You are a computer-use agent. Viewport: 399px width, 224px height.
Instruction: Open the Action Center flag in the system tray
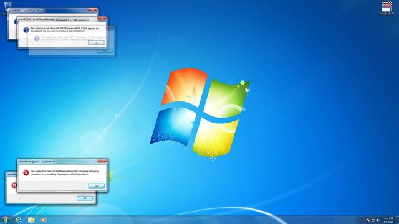368,220
